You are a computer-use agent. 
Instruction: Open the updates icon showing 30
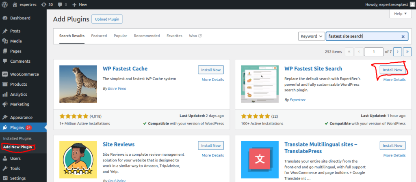tap(44, 4)
